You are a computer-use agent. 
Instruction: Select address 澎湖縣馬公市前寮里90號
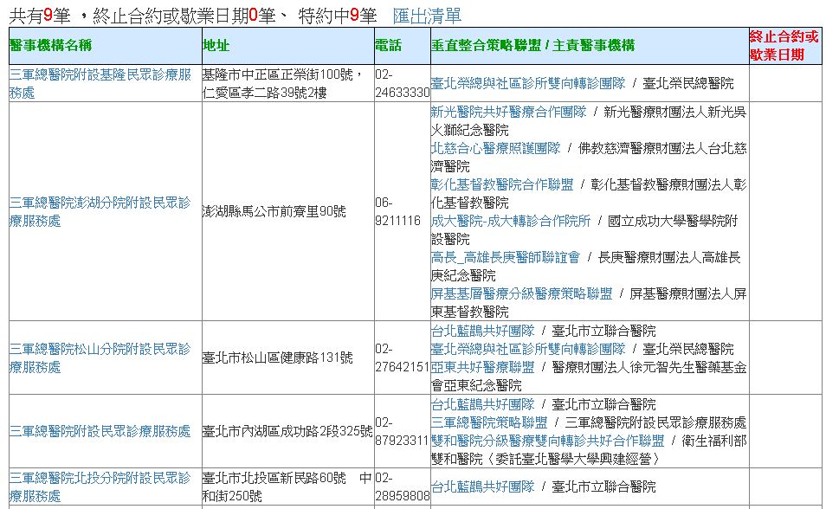pyautogui.click(x=274, y=211)
